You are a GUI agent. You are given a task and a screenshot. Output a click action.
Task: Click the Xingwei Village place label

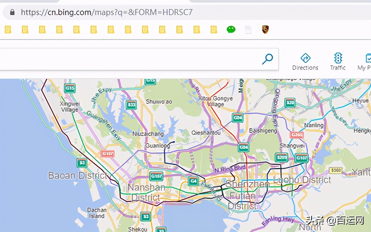[70, 107]
